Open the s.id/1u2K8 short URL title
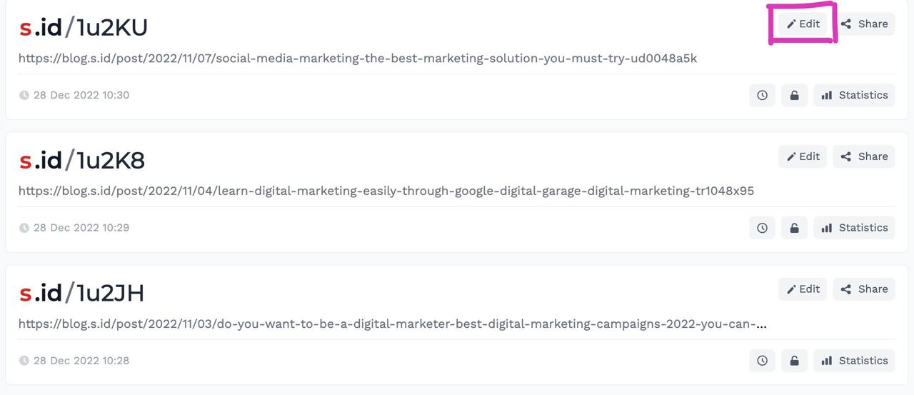This screenshot has width=914, height=395. coord(81,160)
